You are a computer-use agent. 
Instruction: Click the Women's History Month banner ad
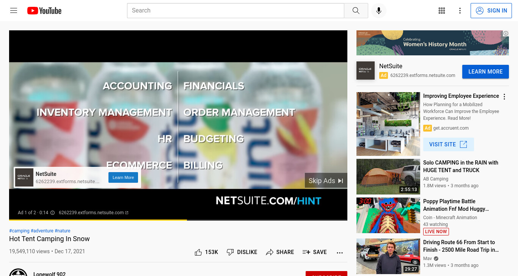tap(433, 43)
